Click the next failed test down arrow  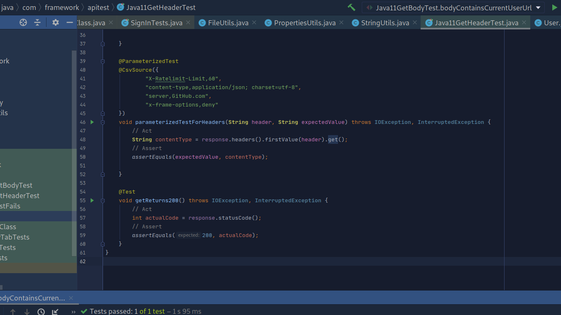point(27,312)
